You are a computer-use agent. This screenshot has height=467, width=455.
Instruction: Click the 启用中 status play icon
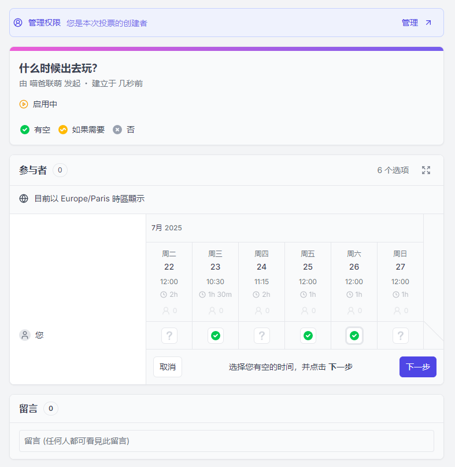[x=24, y=104]
